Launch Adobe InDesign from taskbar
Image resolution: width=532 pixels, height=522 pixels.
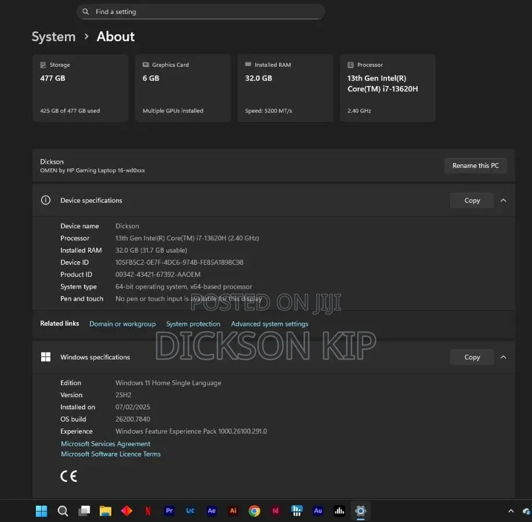[276, 511]
